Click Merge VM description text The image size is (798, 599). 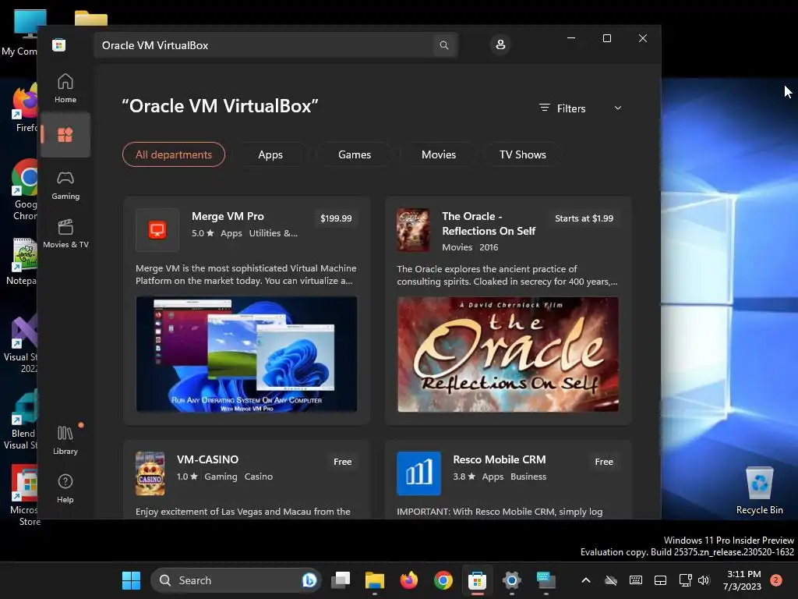[246, 275]
